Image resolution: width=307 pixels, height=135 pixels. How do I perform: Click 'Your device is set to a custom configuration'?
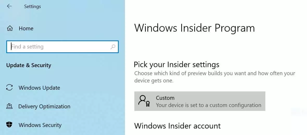click(208, 105)
